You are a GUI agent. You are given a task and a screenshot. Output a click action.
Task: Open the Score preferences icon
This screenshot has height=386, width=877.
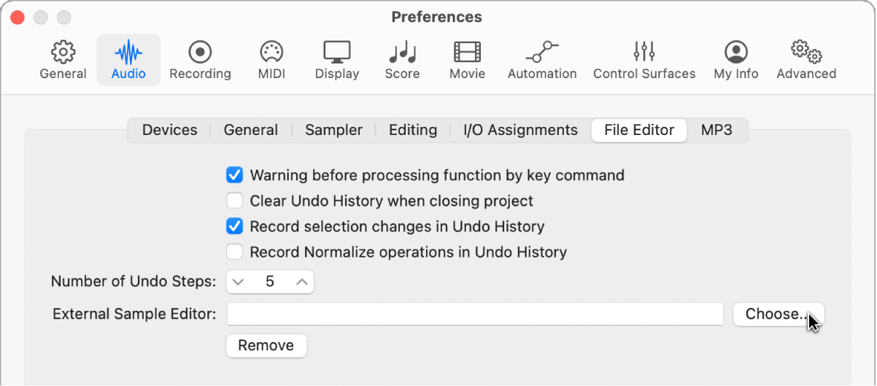402,53
